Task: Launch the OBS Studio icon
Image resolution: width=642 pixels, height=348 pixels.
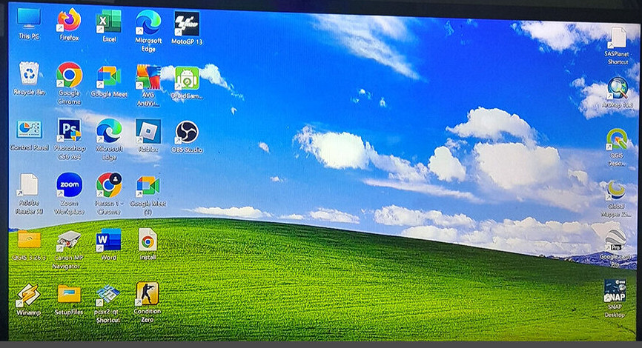Action: (187, 133)
